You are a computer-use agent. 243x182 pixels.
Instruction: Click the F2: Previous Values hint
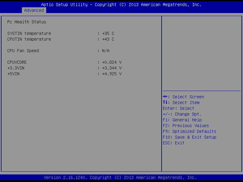186,126
